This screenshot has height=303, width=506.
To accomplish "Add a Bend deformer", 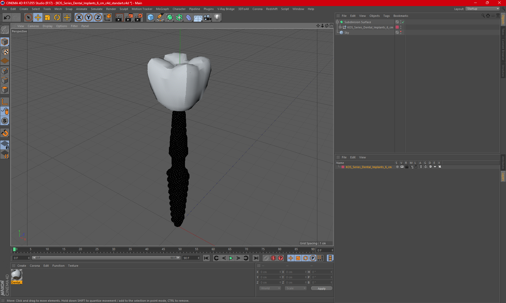I will [x=189, y=18].
